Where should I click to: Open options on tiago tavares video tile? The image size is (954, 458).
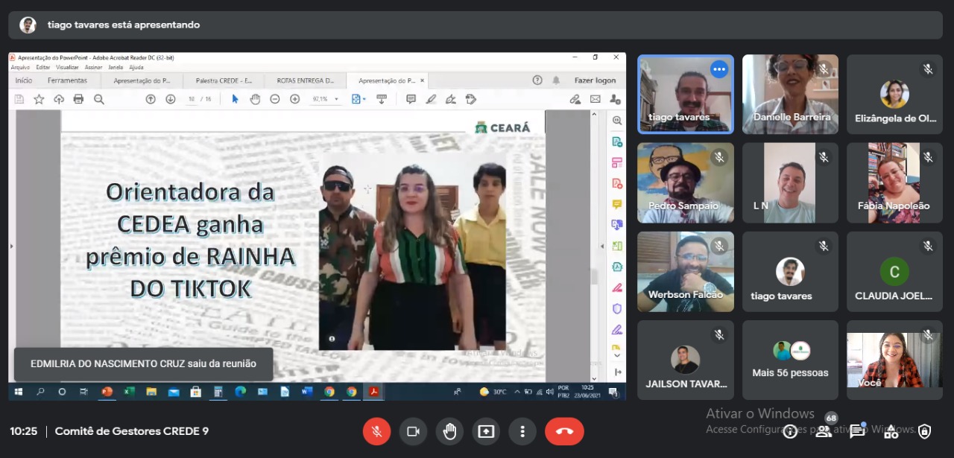pyautogui.click(x=719, y=69)
